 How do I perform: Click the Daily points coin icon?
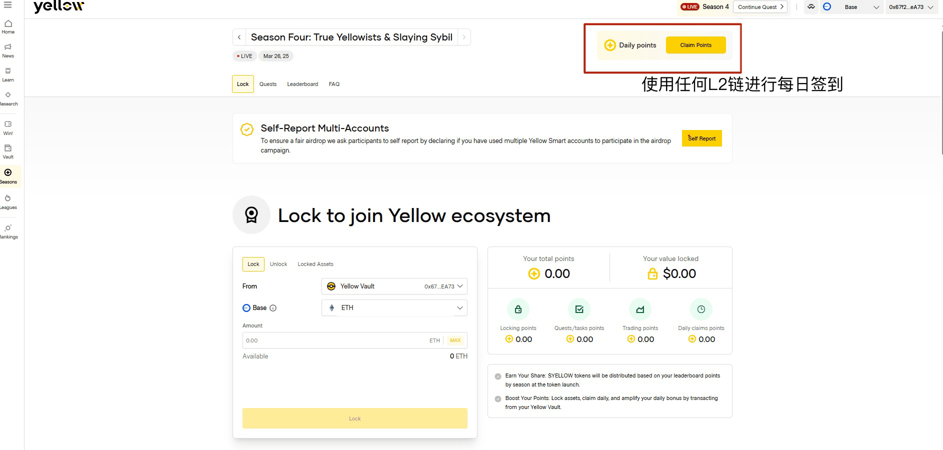pos(610,45)
